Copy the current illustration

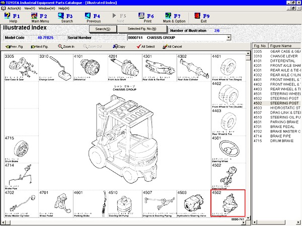(119, 47)
